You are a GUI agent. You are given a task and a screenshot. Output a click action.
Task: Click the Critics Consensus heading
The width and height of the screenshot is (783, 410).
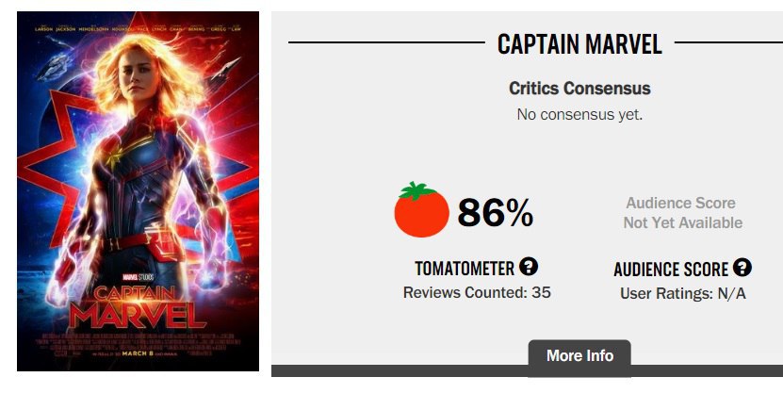(579, 89)
